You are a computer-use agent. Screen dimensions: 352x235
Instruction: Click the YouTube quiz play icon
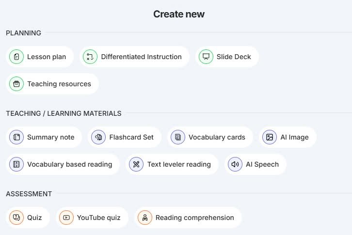(x=66, y=218)
